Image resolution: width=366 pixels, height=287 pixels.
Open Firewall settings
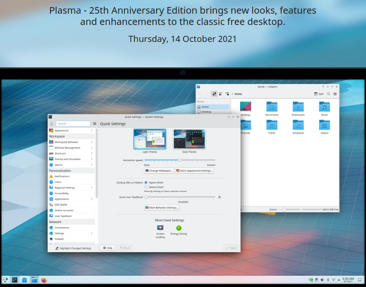pos(71,239)
